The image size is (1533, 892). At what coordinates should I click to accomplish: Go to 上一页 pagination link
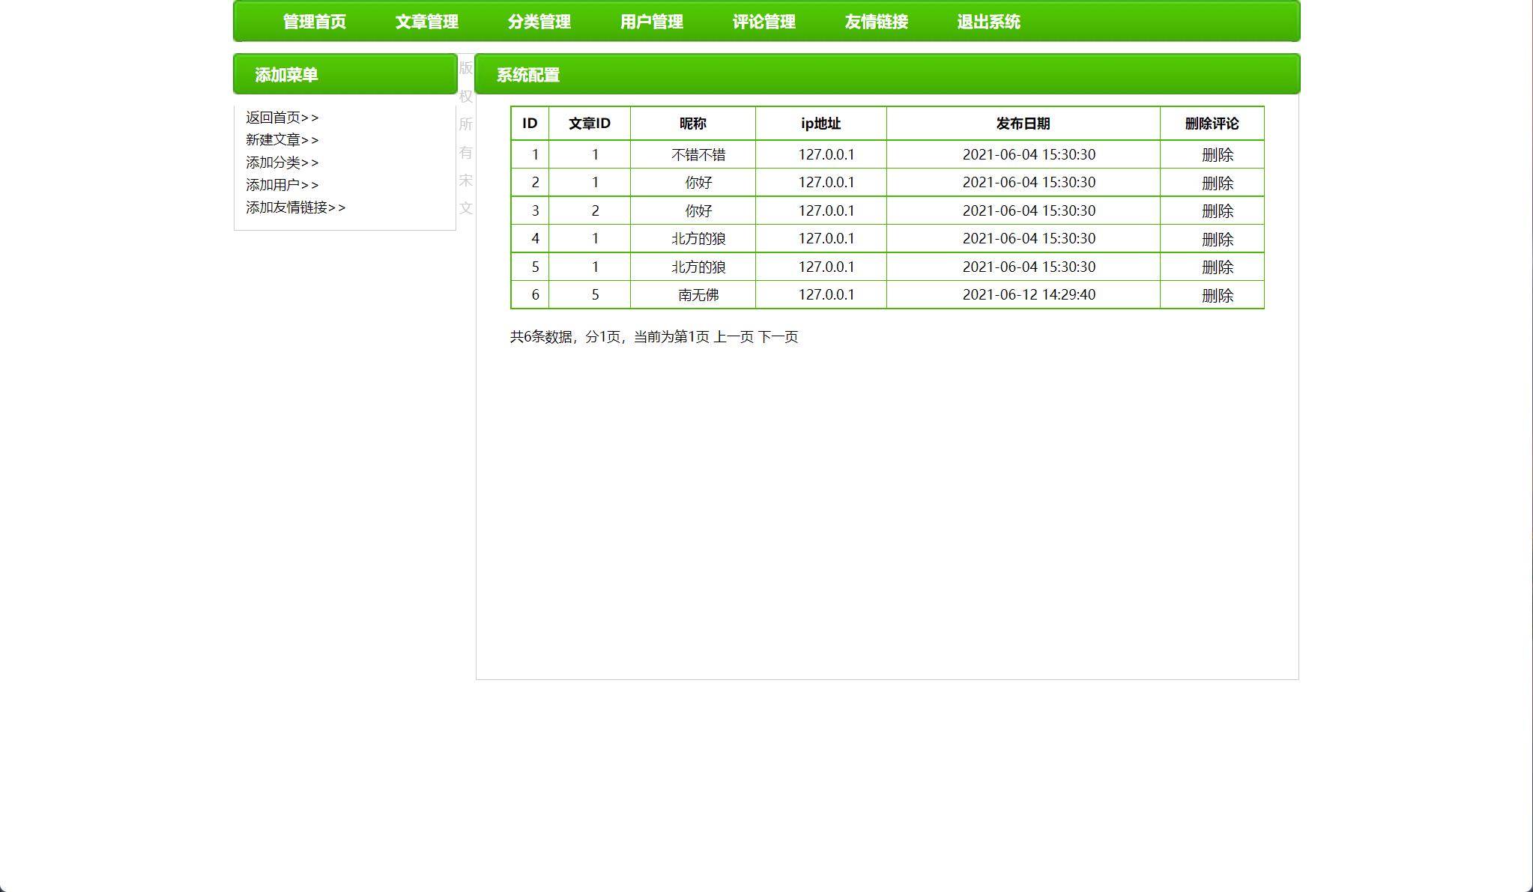coord(734,337)
